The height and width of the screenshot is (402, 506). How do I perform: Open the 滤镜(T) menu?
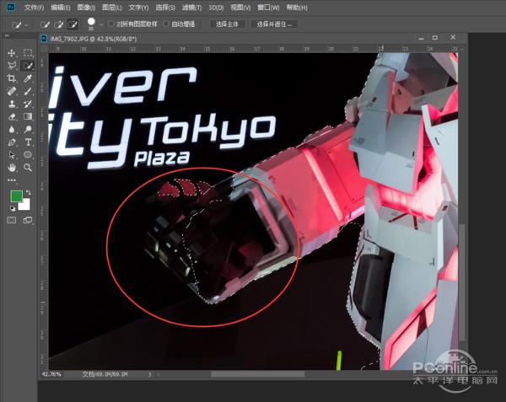[189, 7]
